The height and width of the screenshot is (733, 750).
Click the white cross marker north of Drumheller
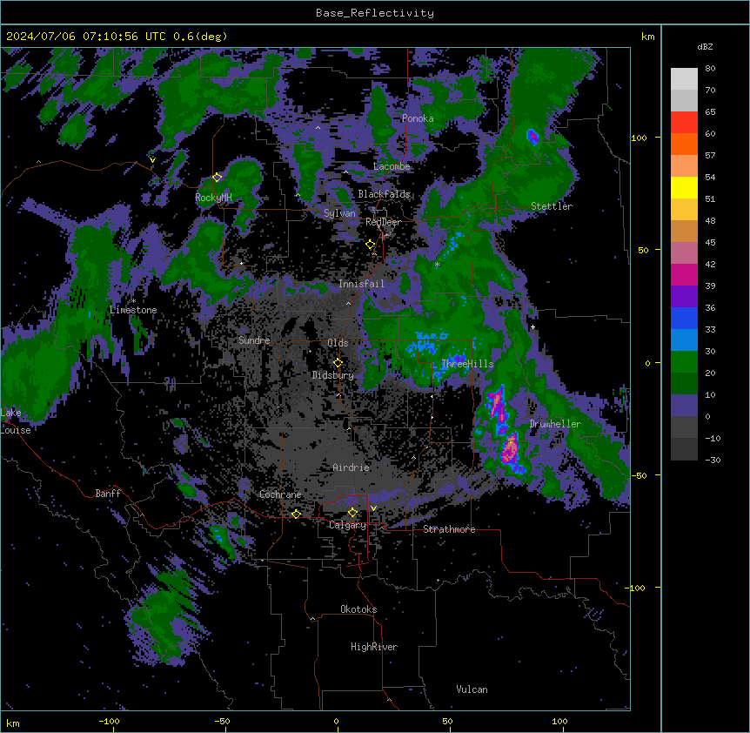pyautogui.click(x=532, y=327)
